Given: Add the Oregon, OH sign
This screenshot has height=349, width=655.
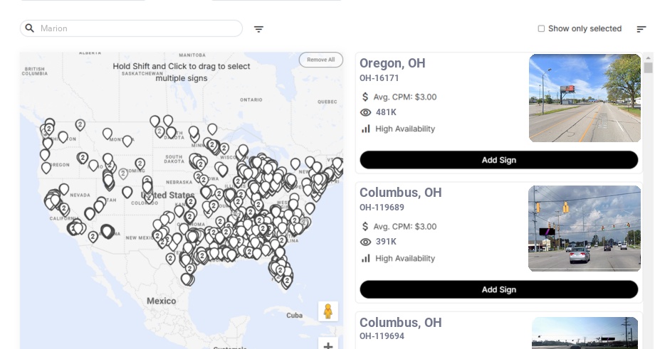Looking at the screenshot, I should click(x=498, y=160).
